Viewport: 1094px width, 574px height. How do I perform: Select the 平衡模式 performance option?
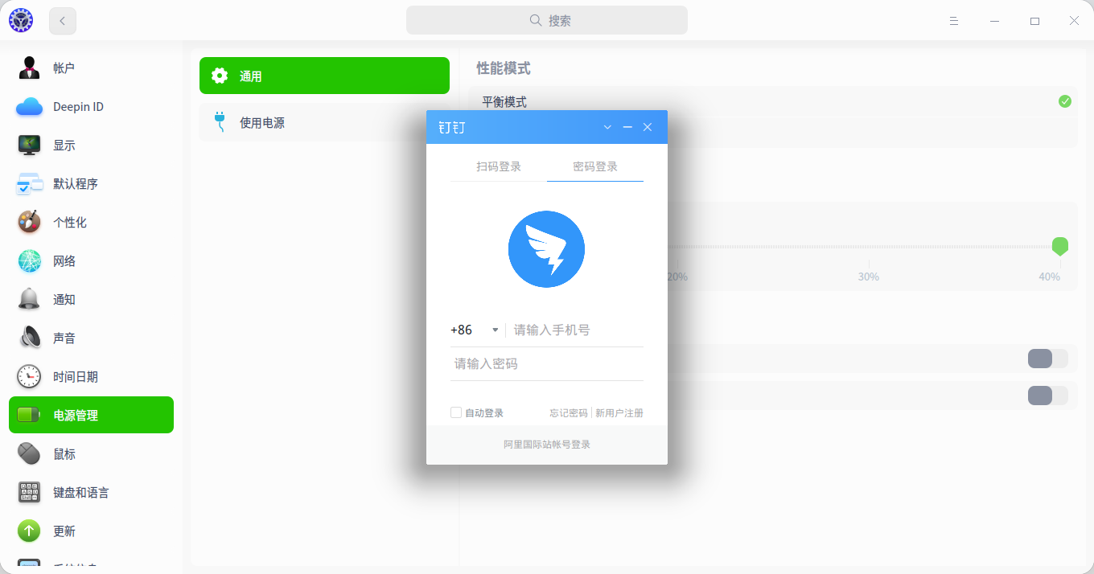(773, 101)
